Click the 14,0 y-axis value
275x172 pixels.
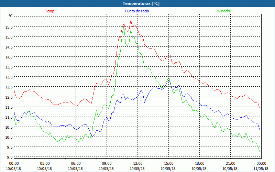coord(10,57)
